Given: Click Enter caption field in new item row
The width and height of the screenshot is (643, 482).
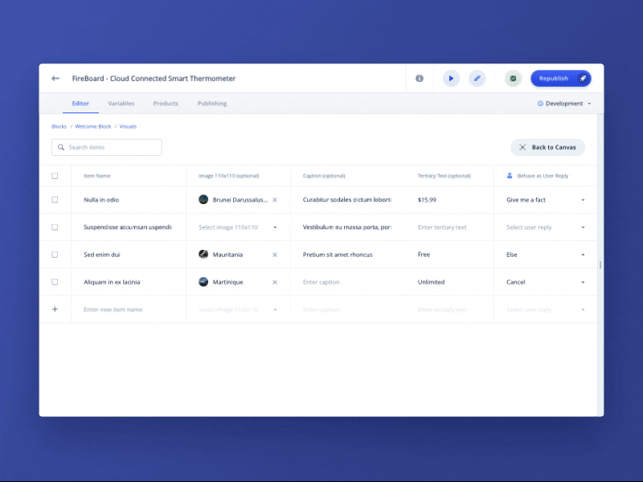Looking at the screenshot, I should coord(321,309).
